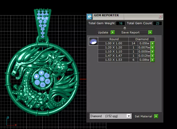The image size is (177, 129).
Task: Close the Gem Reporter window
Action: [x=160, y=16]
